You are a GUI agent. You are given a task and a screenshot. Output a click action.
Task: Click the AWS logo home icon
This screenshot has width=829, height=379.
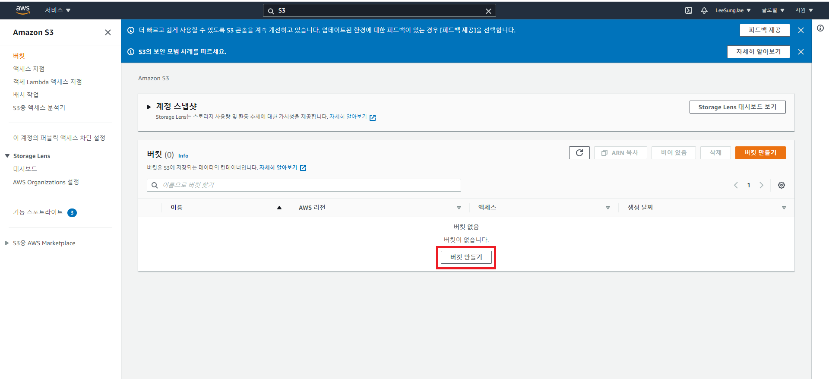(22, 10)
